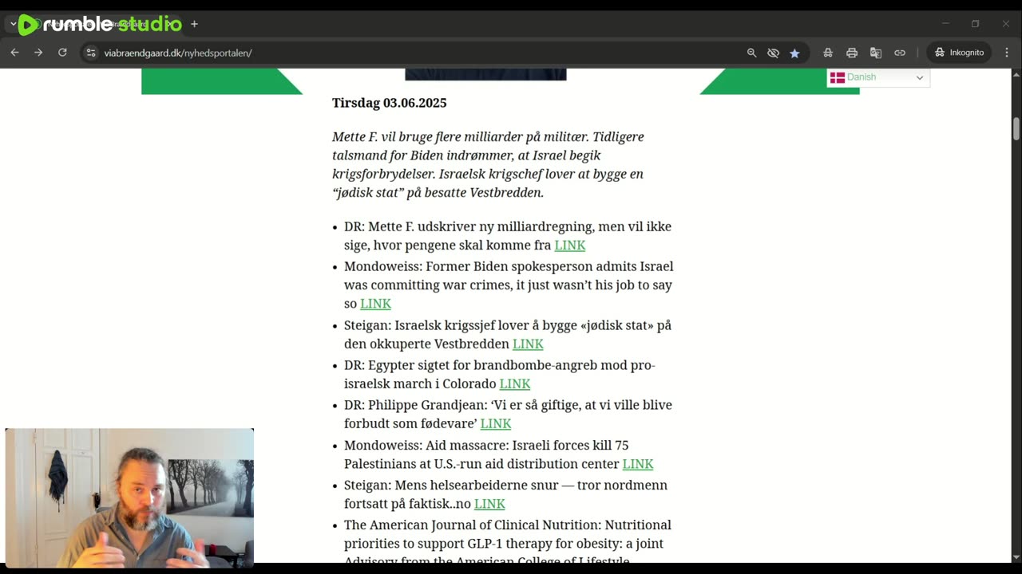Click the partially visible image above the date
This screenshot has height=574, width=1022.
coord(485,74)
